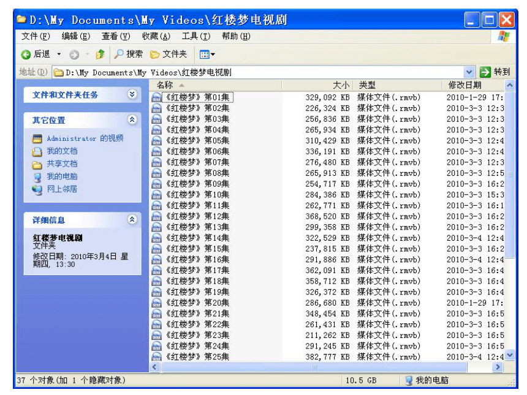The image size is (527, 395).
Task: Open the address bar dropdown arrow
Action: [x=469, y=72]
